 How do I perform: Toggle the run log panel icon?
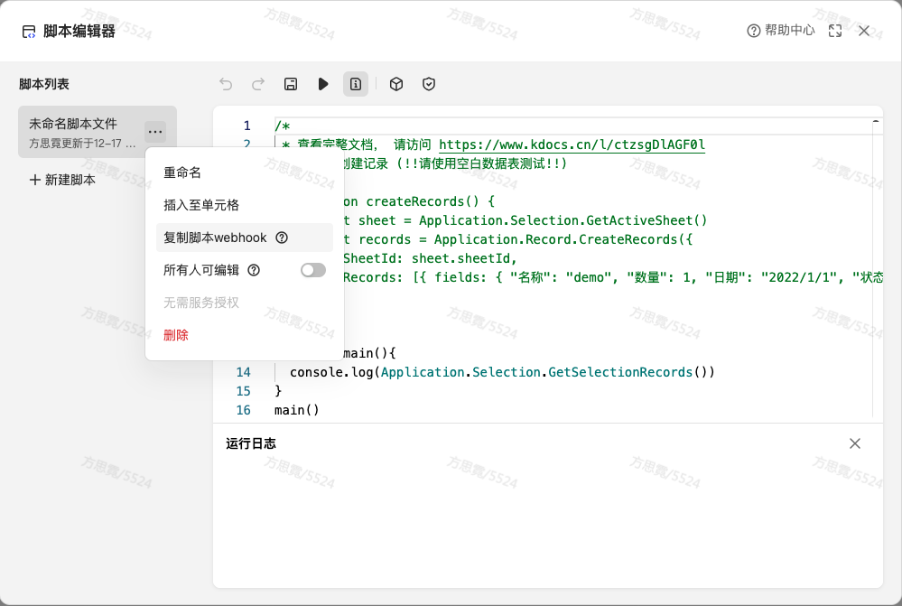pyautogui.click(x=356, y=84)
